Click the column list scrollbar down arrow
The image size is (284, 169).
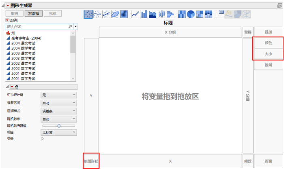pyautogui.click(x=73, y=78)
